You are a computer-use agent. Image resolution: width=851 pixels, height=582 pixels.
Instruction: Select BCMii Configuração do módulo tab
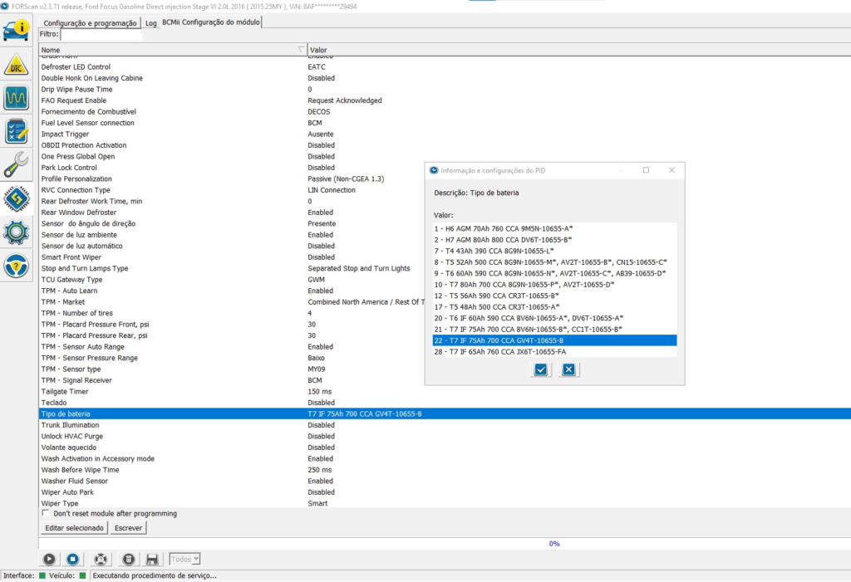(x=210, y=22)
